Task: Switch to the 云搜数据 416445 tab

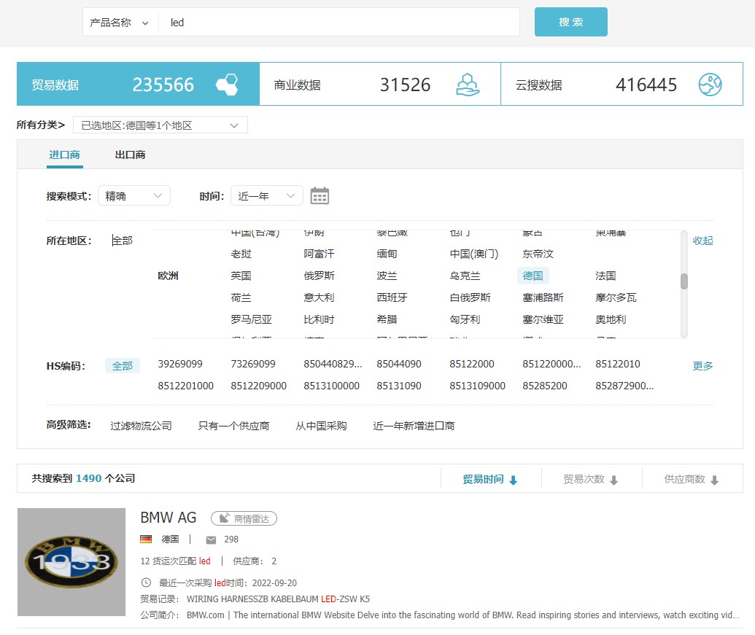Action: 622,84
